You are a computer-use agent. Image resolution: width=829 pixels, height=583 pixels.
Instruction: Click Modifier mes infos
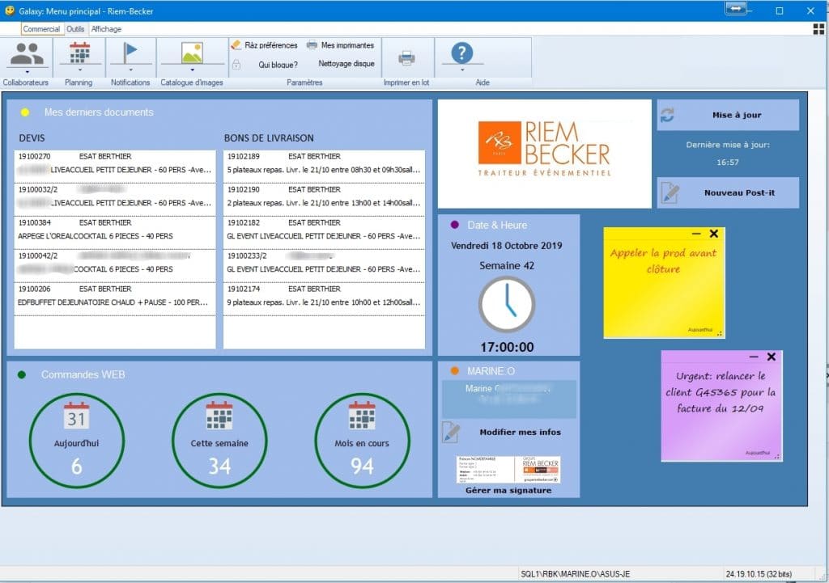coord(519,432)
